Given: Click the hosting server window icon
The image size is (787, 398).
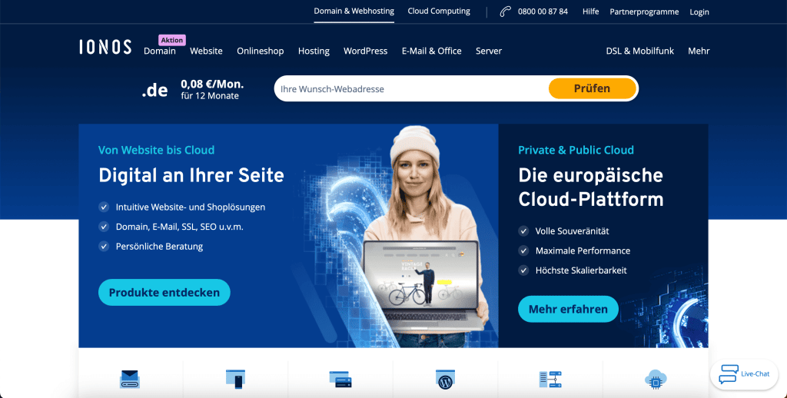Looking at the screenshot, I should [340, 379].
